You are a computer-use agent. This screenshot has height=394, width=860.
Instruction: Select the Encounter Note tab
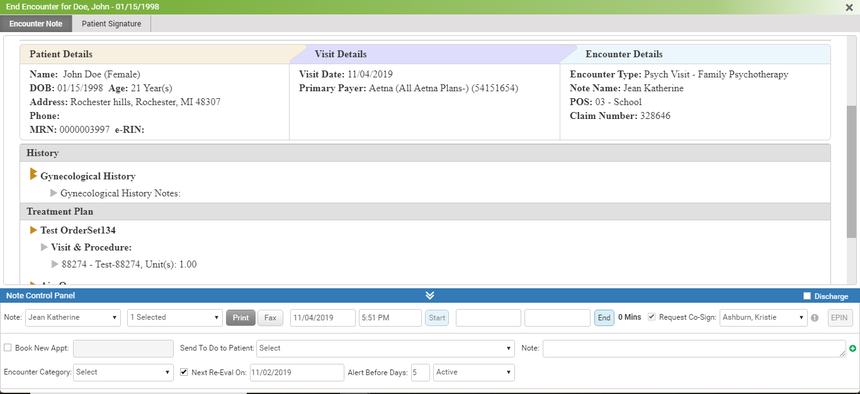click(36, 24)
